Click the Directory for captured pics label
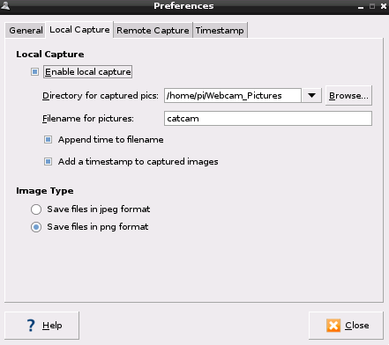Viewport: 389px width, 345px height. [x=101, y=96]
